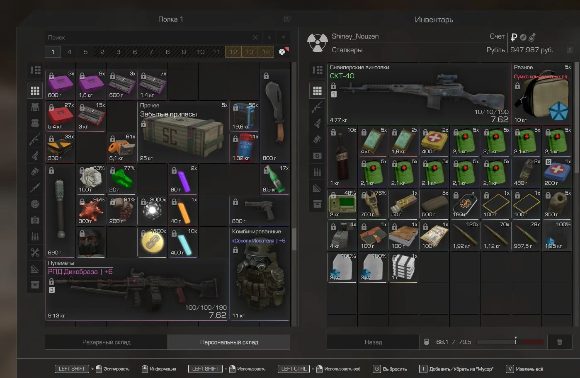Select the 3000x glowing orb item
The image size is (580, 378).
tap(152, 211)
